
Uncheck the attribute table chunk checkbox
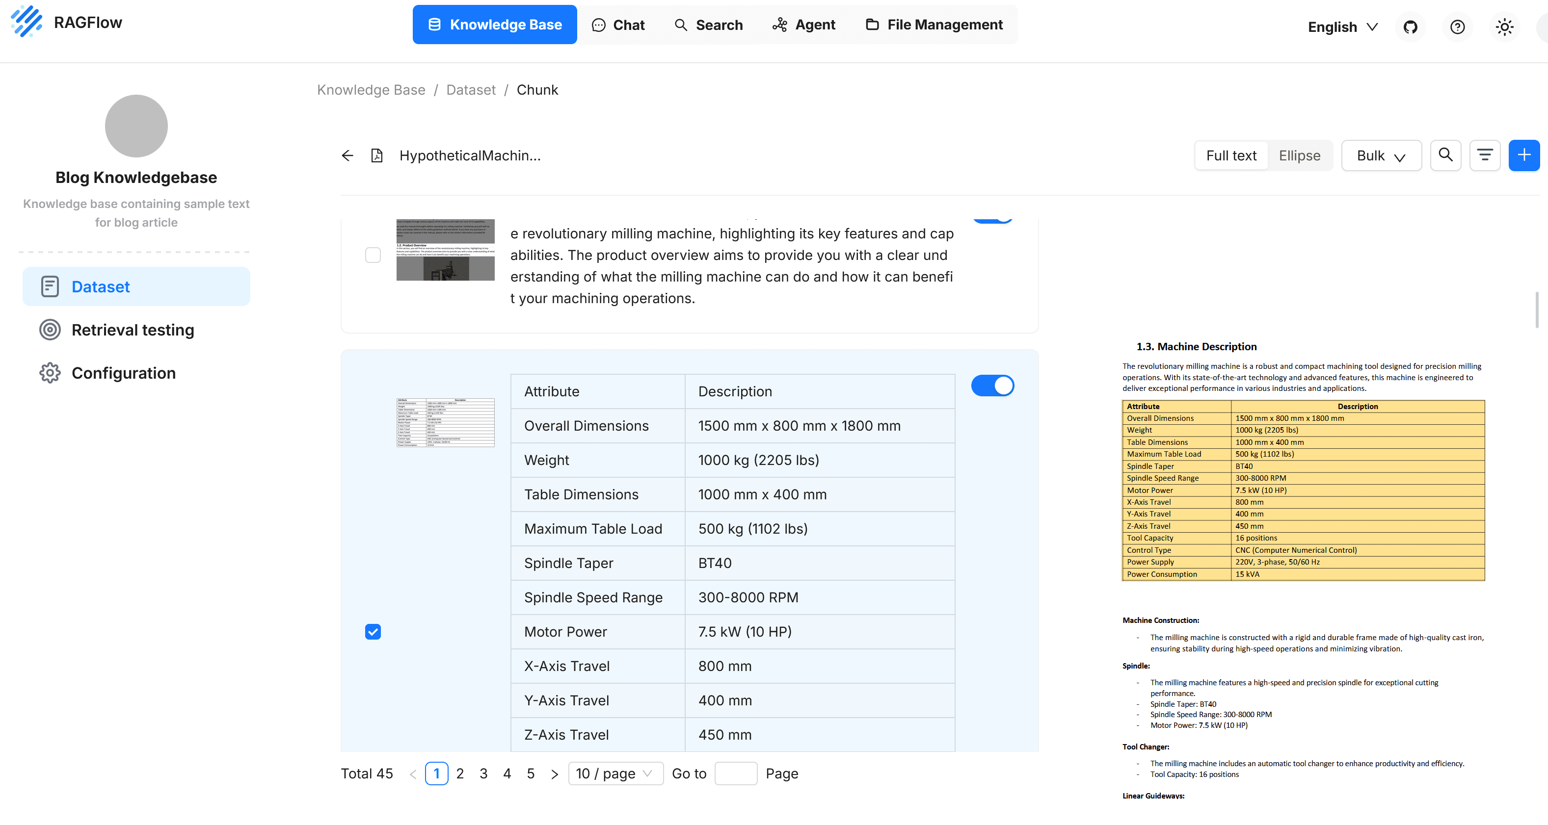(373, 632)
